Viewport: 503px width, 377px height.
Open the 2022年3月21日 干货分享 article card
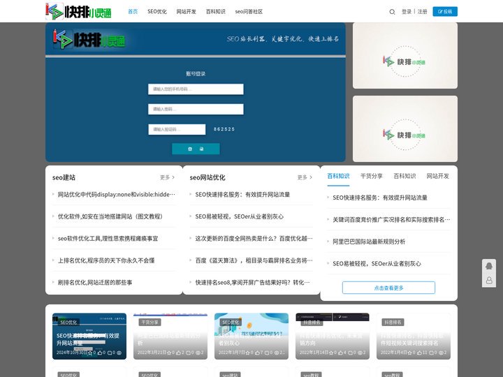pyautogui.click(x=170, y=336)
